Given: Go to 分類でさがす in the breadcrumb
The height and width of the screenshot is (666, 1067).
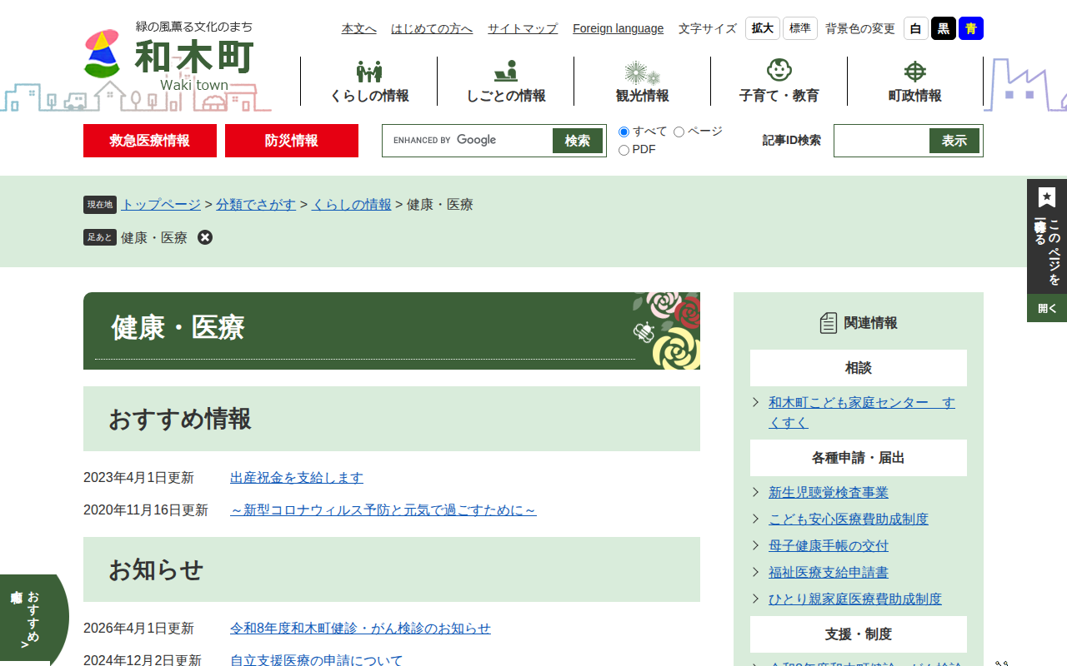Looking at the screenshot, I should click(x=256, y=205).
